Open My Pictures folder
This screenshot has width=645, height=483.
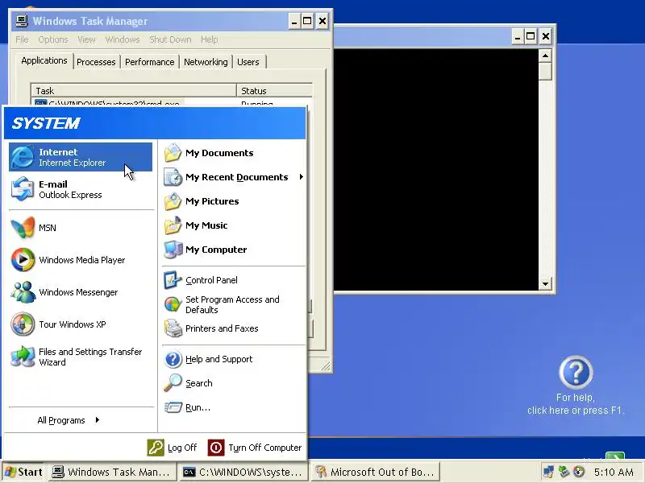[x=234, y=201]
